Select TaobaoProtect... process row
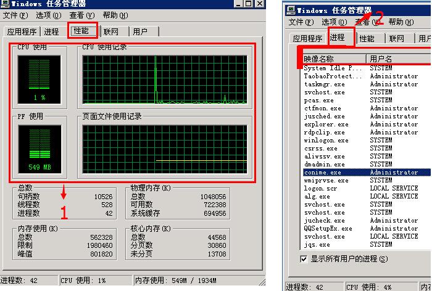Viewport: 432px width, 291px height. [x=367, y=76]
